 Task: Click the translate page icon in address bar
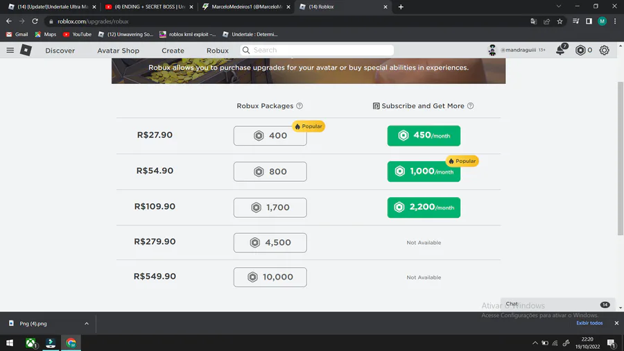click(x=534, y=21)
